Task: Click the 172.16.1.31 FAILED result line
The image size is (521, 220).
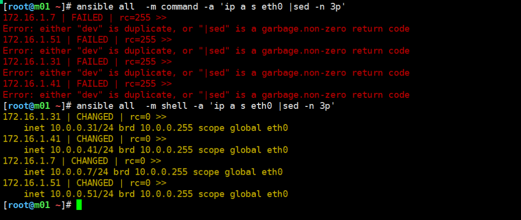Action: pyautogui.click(x=87, y=62)
